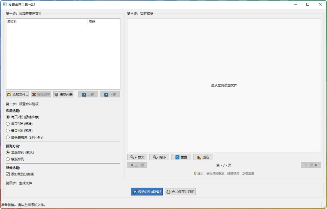The height and width of the screenshot is (209, 327).
Task: Zoom in preview using 放大 magnifier icon
Action: [132, 157]
